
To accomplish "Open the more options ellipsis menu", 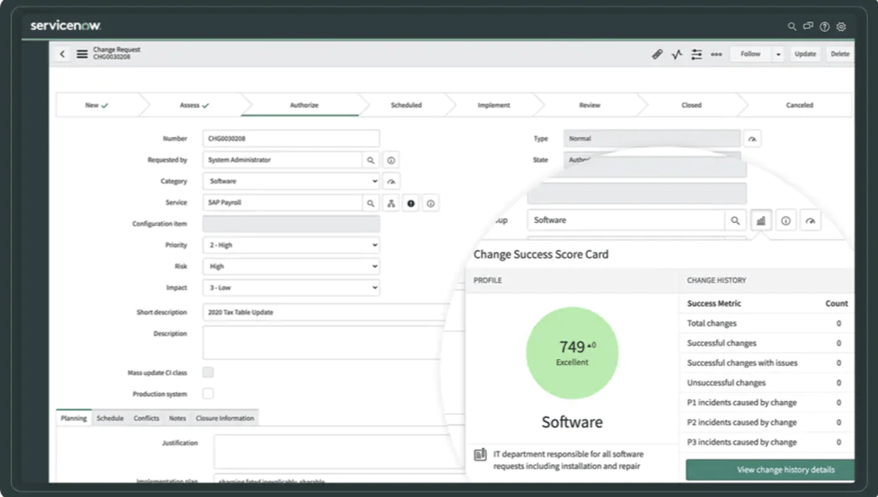I will 716,53.
